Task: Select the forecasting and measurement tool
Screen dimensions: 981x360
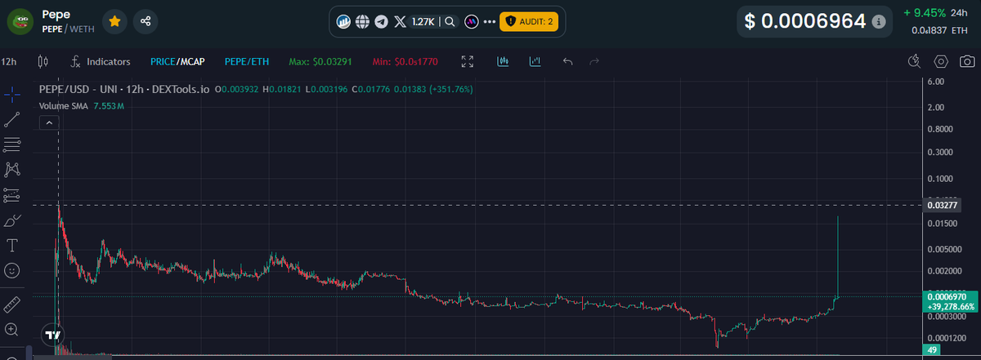Action: [x=12, y=195]
